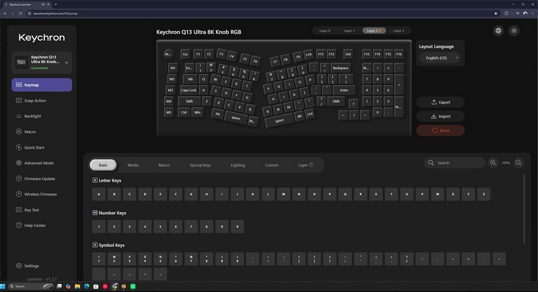Image resolution: width=538 pixels, height=292 pixels.
Task: Select the Enter key on keyboard layout
Action: 344,91
